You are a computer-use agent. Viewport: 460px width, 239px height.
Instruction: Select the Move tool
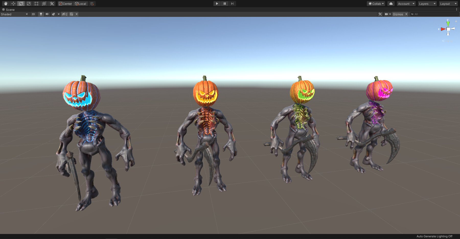[x=13, y=4]
